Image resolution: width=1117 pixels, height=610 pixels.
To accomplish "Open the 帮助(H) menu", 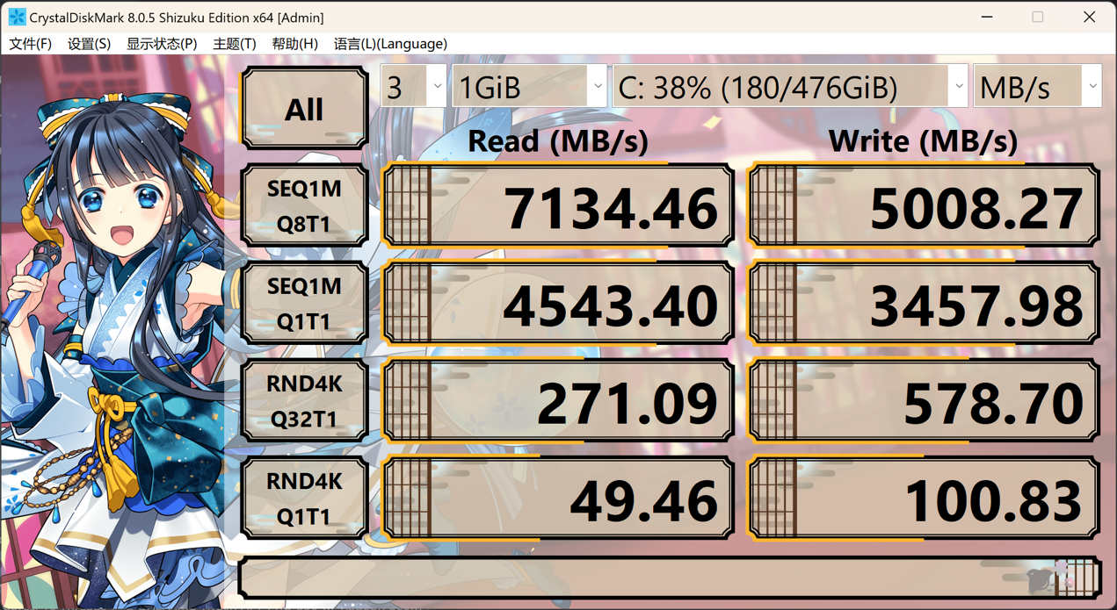I will [294, 44].
